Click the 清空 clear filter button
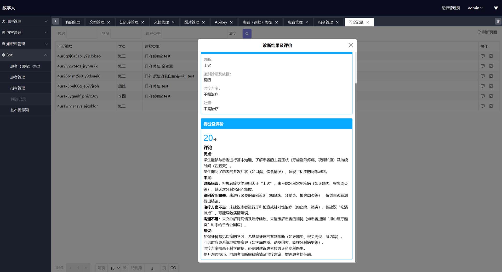Viewport: 502px width, 272px height. point(232,34)
